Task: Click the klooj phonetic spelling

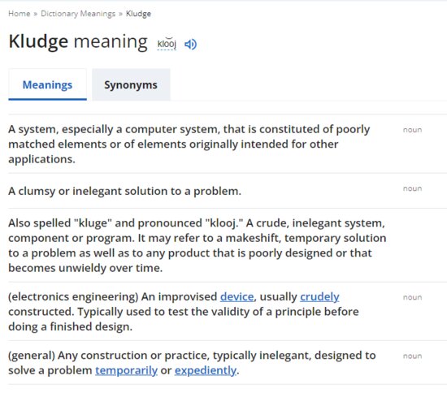Action: pyautogui.click(x=167, y=44)
